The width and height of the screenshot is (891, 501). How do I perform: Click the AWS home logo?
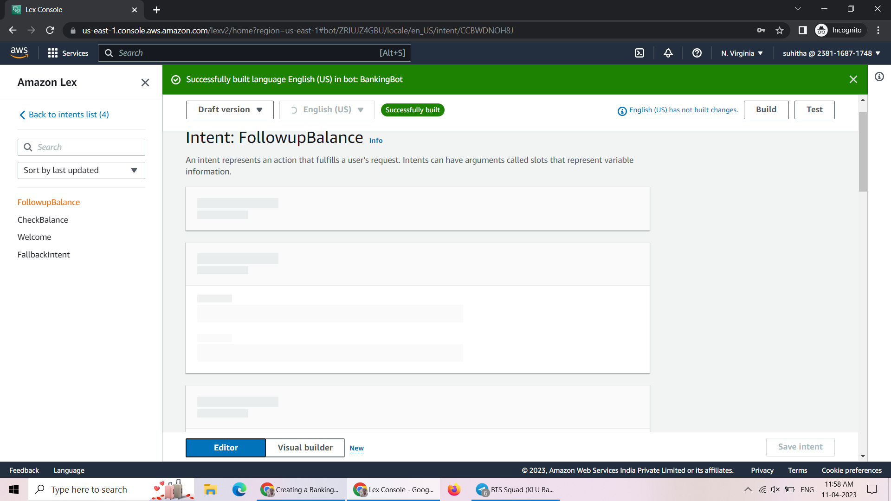coord(19,52)
